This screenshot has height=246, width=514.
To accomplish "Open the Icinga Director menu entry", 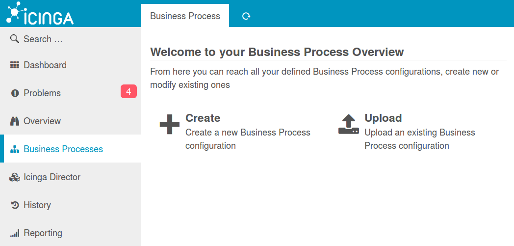I will coord(52,177).
